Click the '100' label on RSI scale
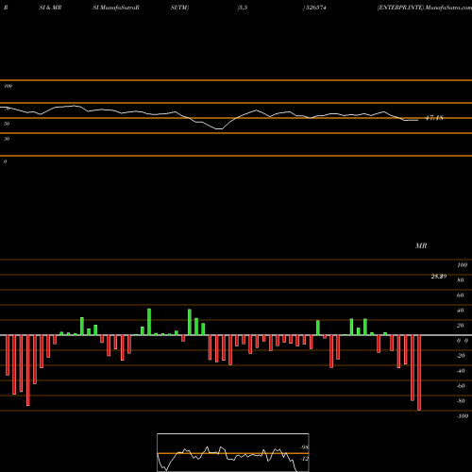This screenshot has height=472, width=472. [8, 86]
